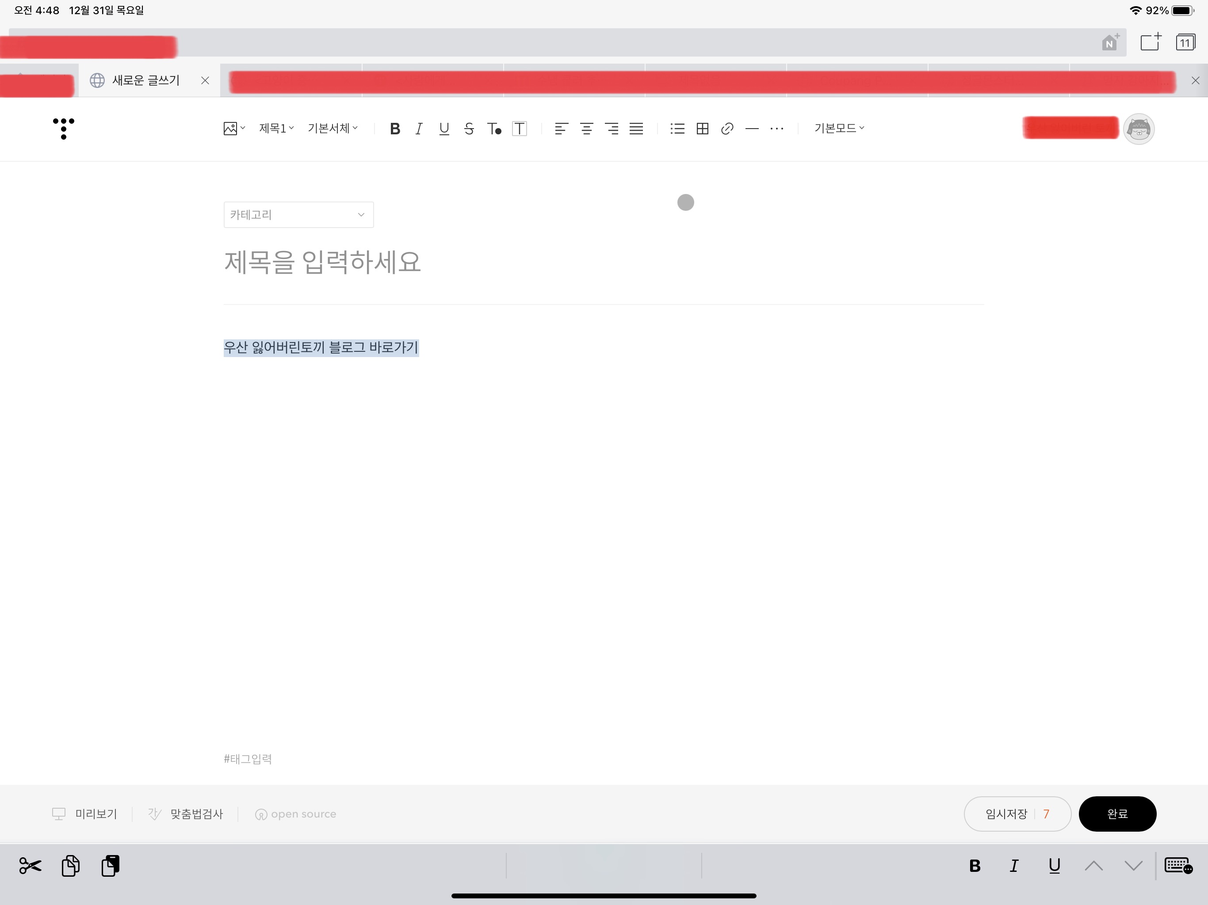The width and height of the screenshot is (1208, 905).
Task: Expand the 카테고리 dropdown
Action: (x=298, y=214)
